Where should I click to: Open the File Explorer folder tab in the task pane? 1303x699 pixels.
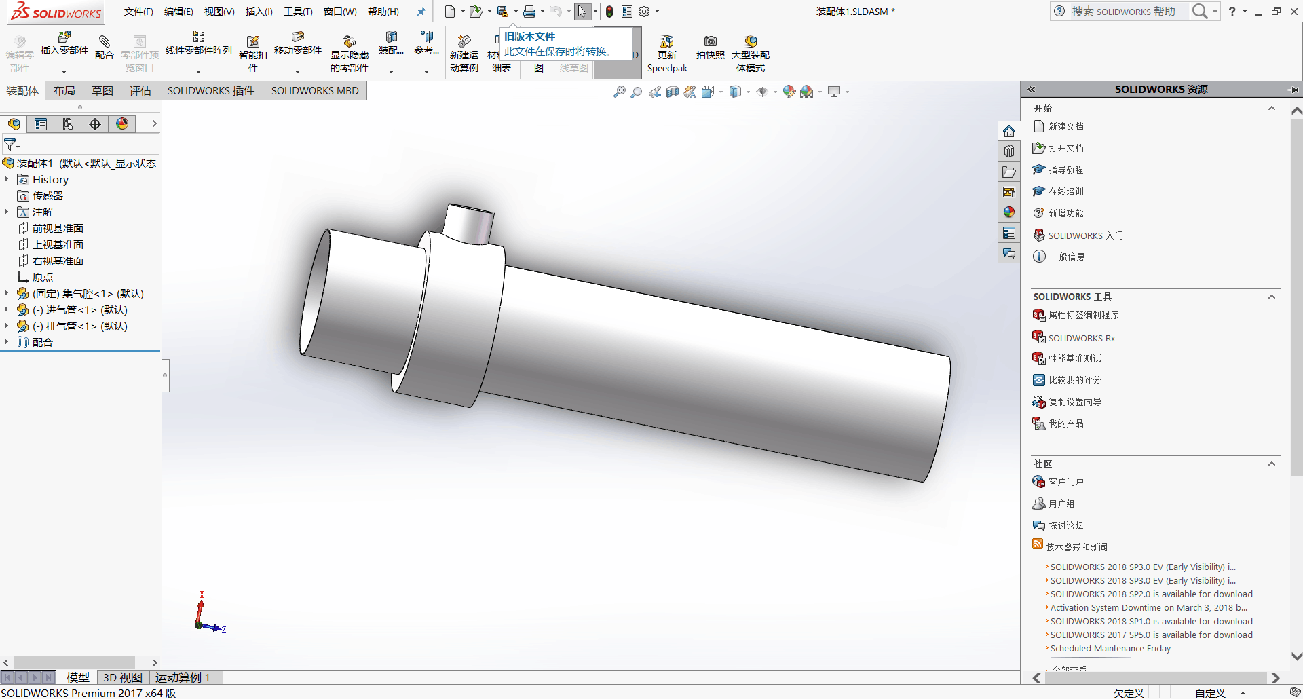point(1009,172)
